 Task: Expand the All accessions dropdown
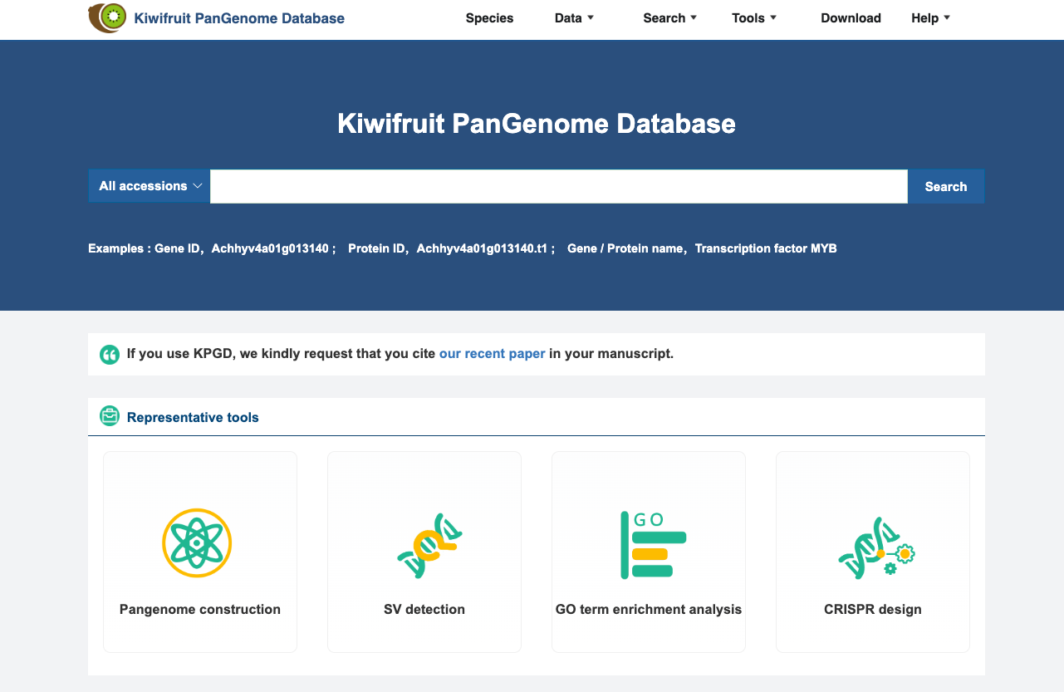pos(150,186)
